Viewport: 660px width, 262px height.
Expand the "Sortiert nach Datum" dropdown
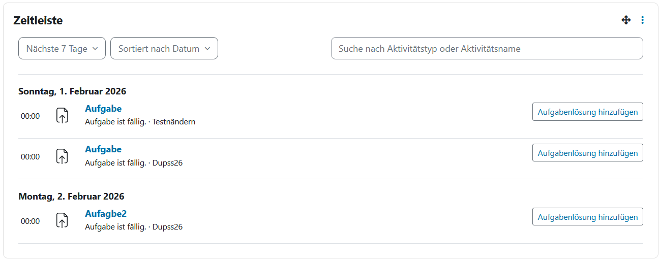coord(164,49)
